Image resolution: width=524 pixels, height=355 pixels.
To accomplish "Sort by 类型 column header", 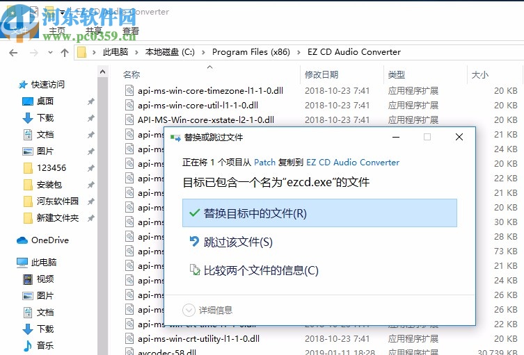I will pos(397,75).
